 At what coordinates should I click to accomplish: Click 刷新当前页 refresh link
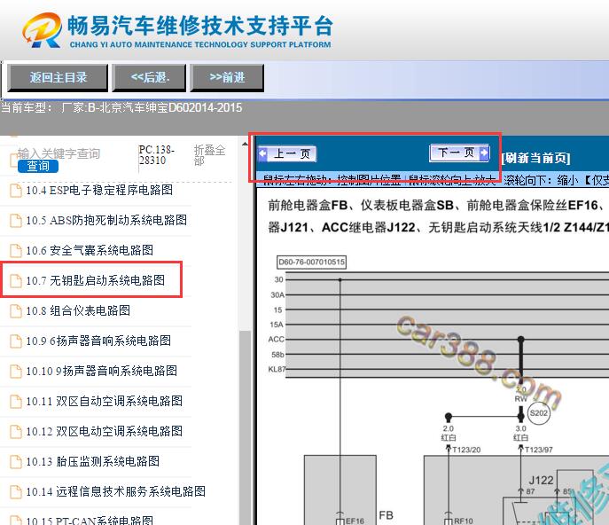(535, 158)
